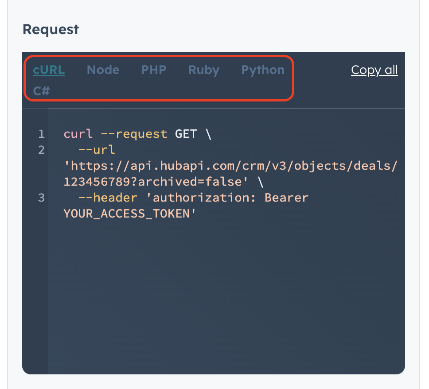Open the Ruby code sample

pyautogui.click(x=203, y=70)
